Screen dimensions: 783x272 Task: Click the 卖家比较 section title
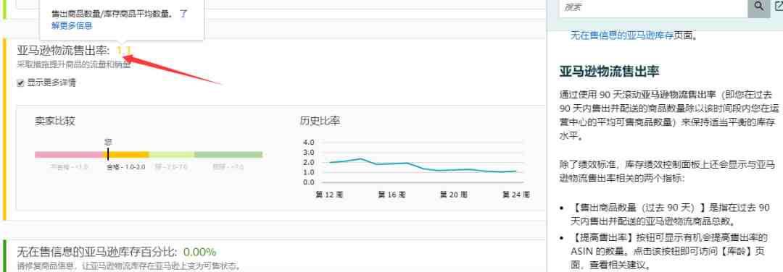pos(55,121)
